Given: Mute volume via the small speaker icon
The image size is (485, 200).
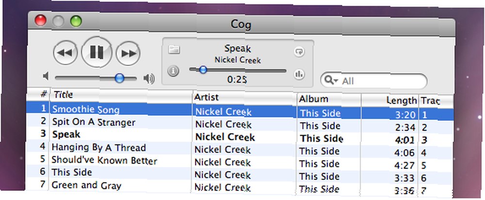Looking at the screenshot, I should pyautogui.click(x=46, y=76).
